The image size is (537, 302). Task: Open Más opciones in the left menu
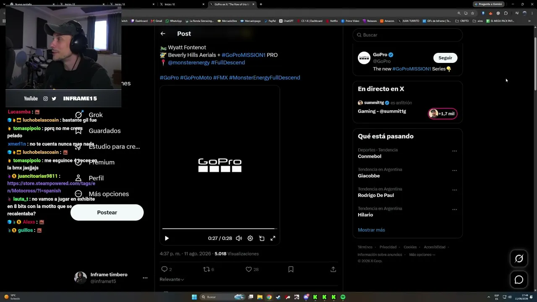pyautogui.click(x=102, y=194)
